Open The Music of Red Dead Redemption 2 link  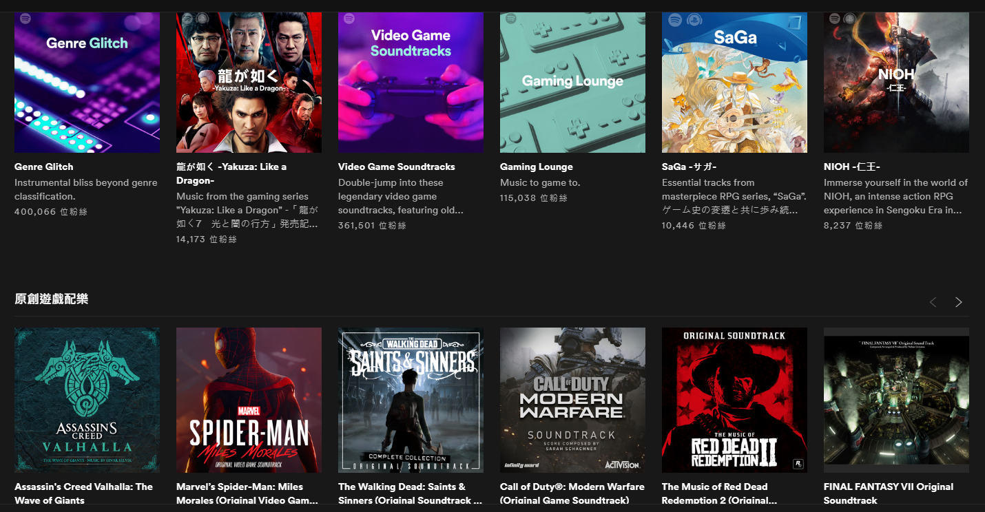click(x=714, y=493)
